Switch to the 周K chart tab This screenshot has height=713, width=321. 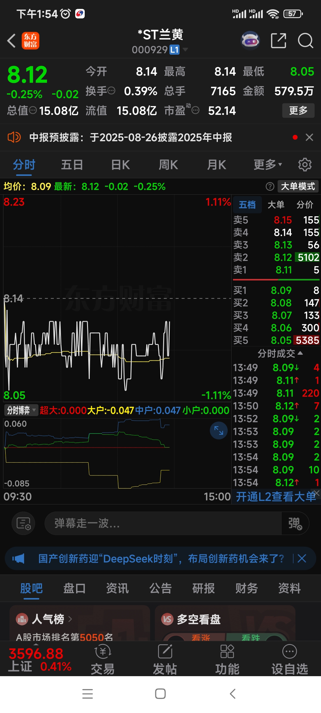(169, 165)
